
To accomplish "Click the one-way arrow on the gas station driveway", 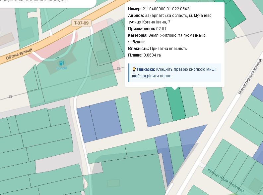I will tap(58, 58).
